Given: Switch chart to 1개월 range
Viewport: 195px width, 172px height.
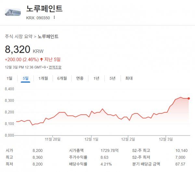Looking at the screenshot, I should click(x=43, y=78).
